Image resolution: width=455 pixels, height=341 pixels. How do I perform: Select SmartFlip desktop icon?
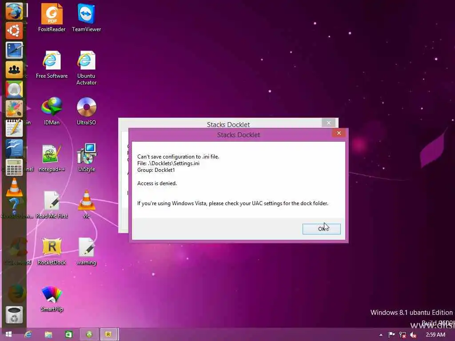tap(52, 298)
